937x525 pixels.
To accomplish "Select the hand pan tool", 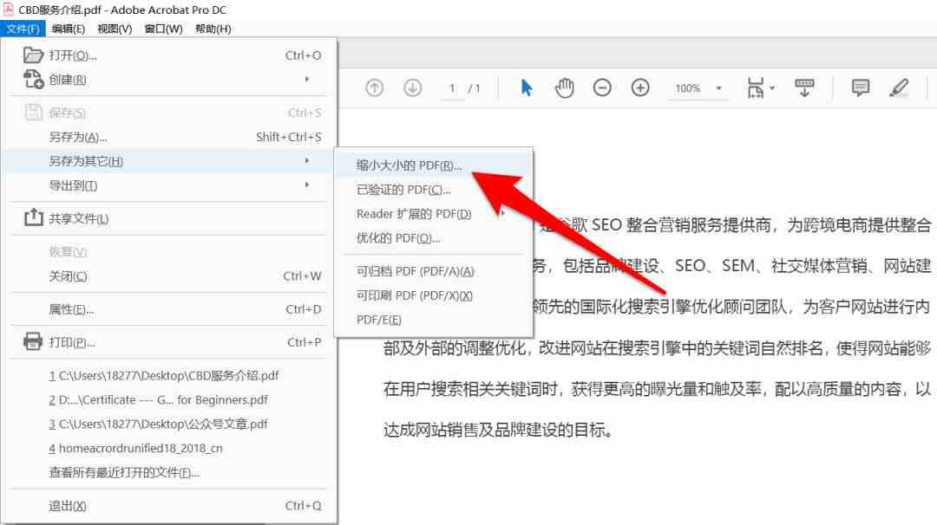I will (564, 88).
